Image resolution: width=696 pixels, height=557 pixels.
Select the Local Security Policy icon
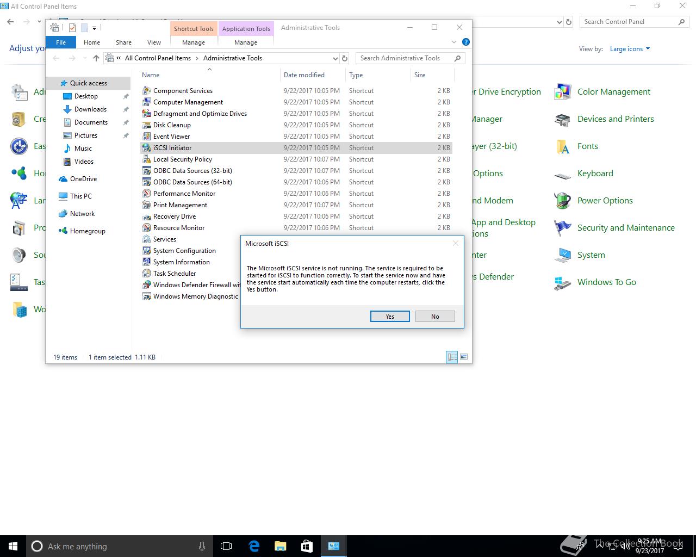pyautogui.click(x=146, y=159)
